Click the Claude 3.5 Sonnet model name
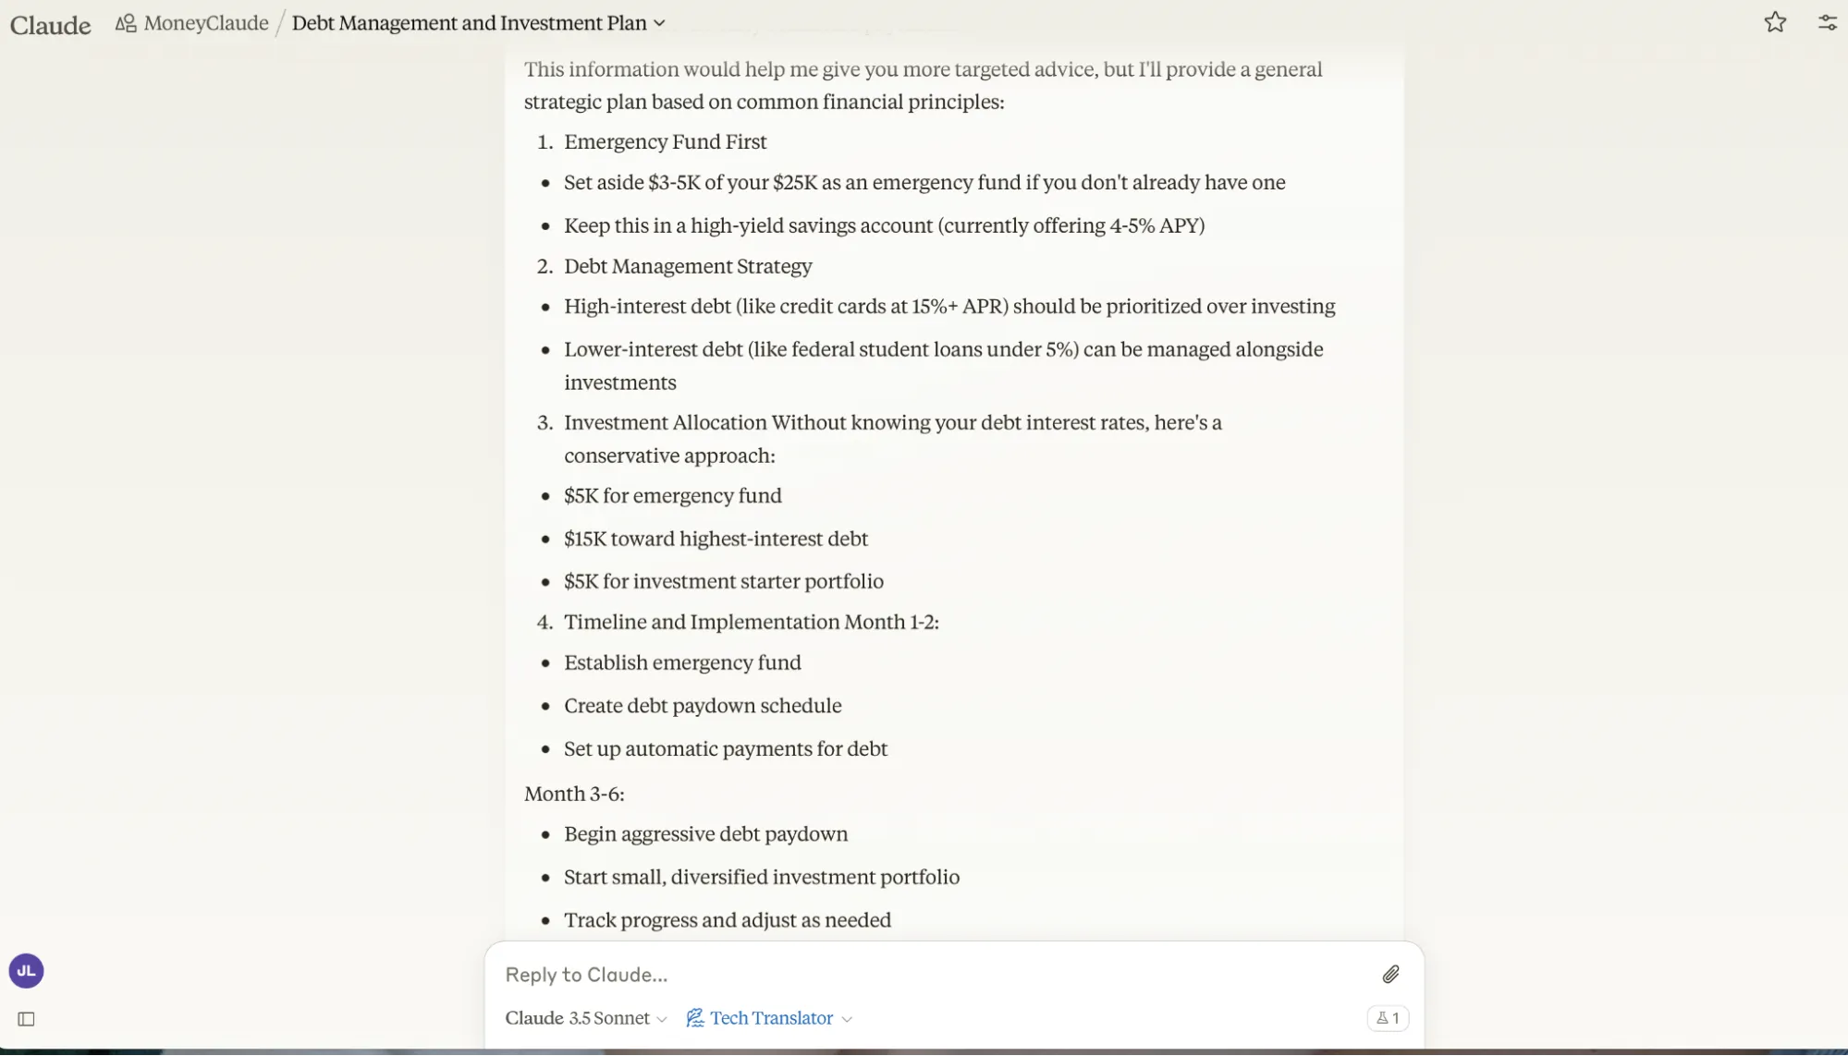 [x=577, y=1018]
